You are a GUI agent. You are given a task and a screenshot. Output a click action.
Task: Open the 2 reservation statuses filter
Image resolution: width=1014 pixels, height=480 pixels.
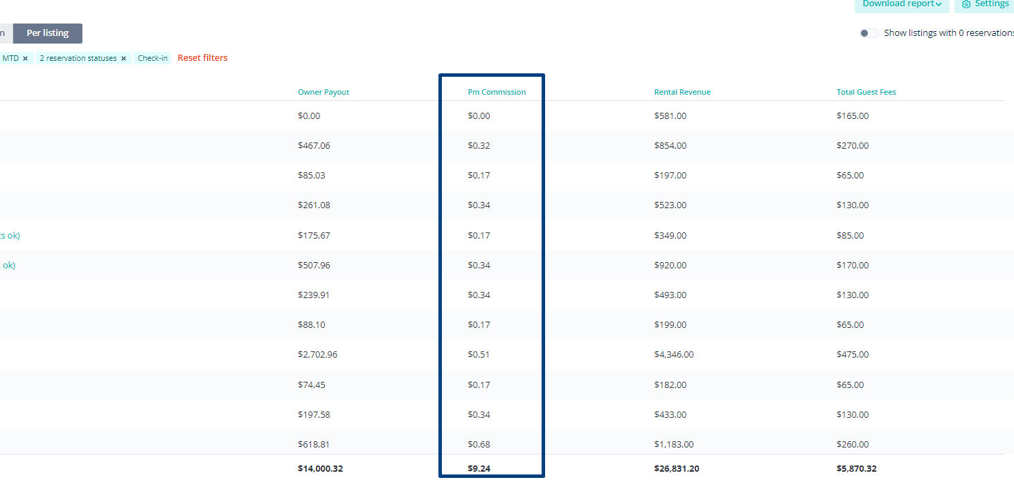[78, 59]
